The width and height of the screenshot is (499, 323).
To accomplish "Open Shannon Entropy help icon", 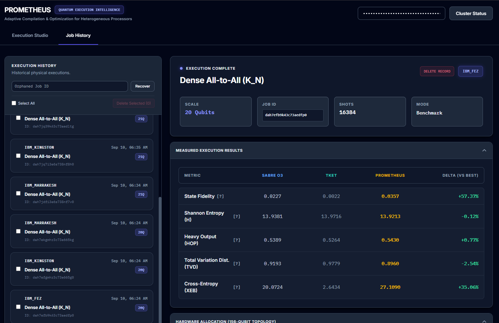I will pyautogui.click(x=237, y=216).
